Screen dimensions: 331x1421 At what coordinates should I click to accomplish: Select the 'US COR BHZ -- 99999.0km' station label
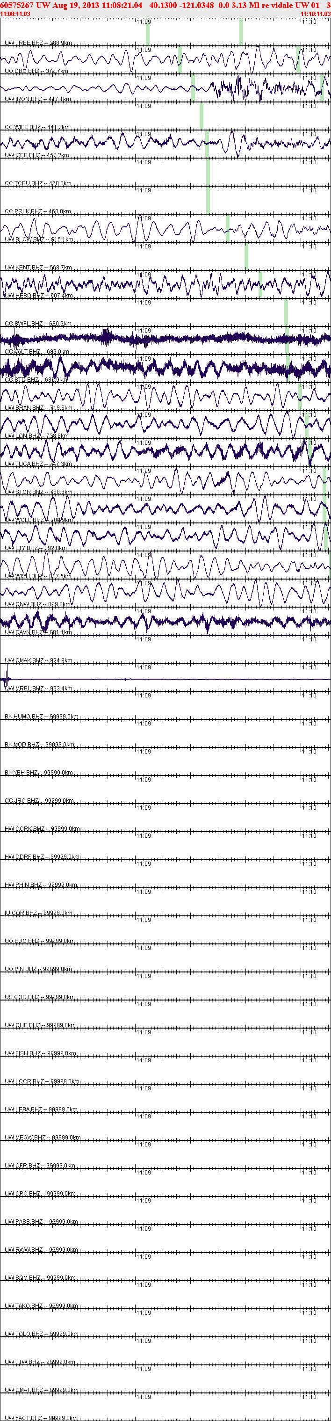[40, 998]
